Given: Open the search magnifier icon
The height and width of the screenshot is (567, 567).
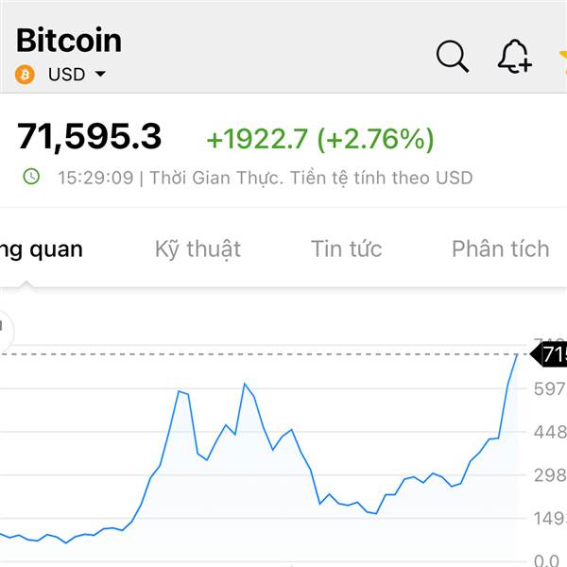Looking at the screenshot, I should pyautogui.click(x=453, y=57).
